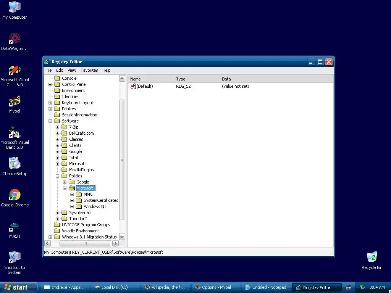Expand the Theodor2 key
Viewport: 391px width, 293px height.
pyautogui.click(x=57, y=219)
